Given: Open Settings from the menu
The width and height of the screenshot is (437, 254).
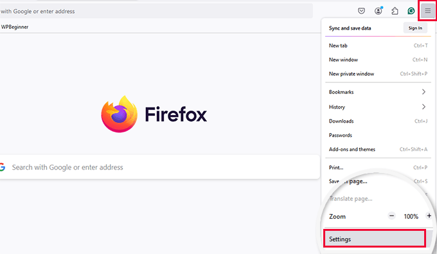Looking at the screenshot, I should [374, 239].
